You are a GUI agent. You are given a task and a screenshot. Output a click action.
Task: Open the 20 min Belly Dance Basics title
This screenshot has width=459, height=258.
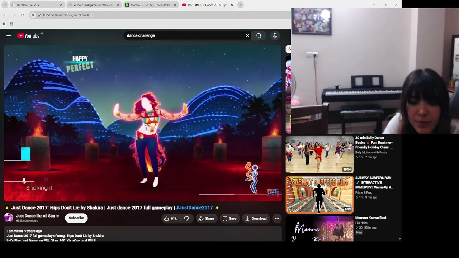point(374,142)
